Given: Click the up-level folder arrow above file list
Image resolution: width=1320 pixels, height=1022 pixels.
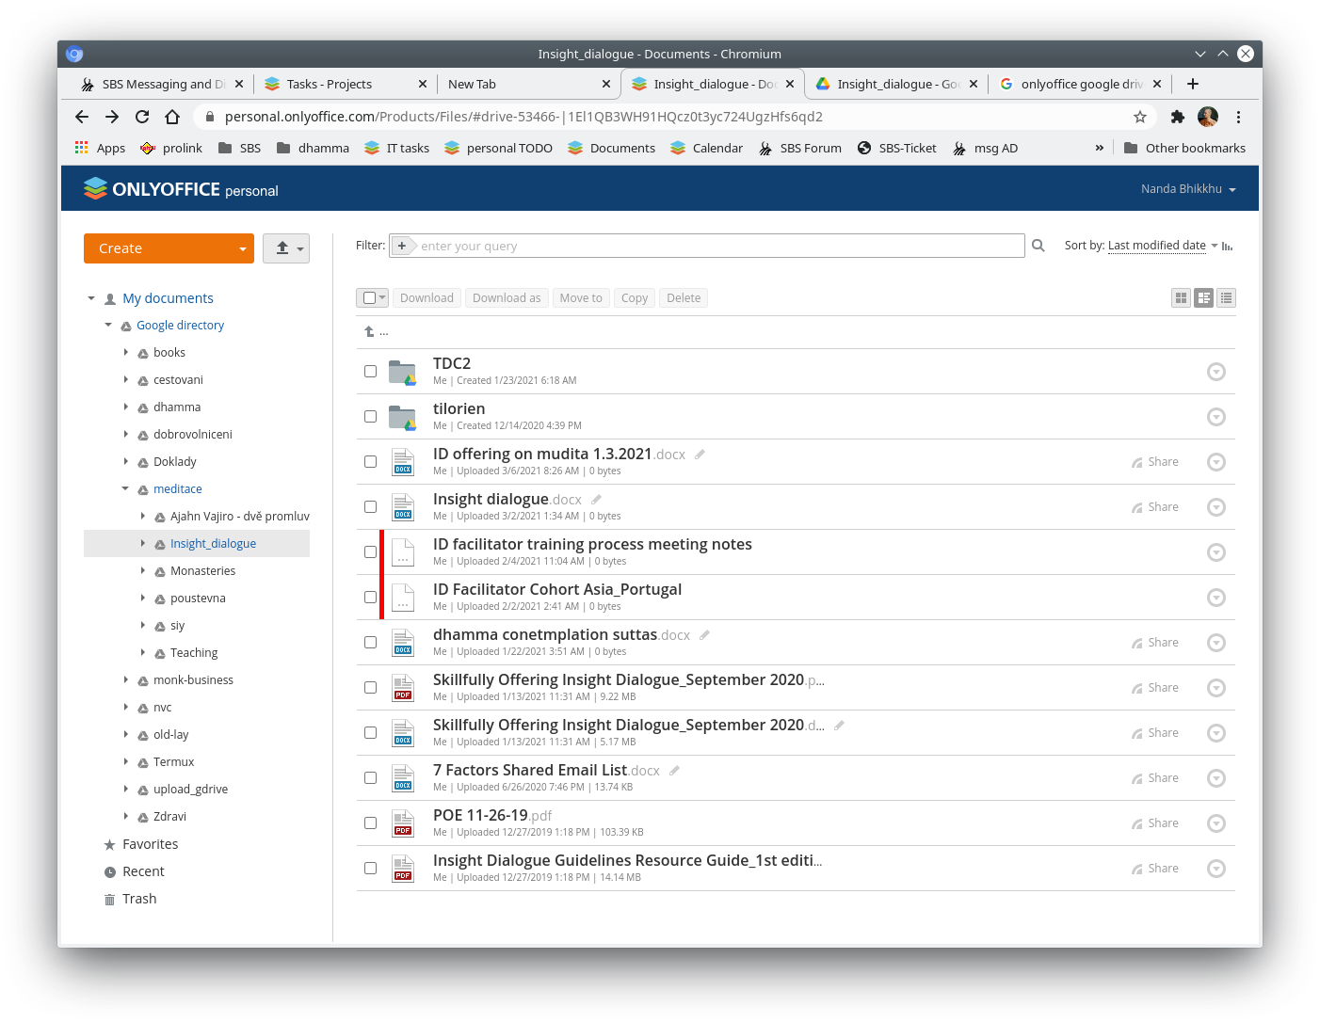Looking at the screenshot, I should [x=368, y=330].
